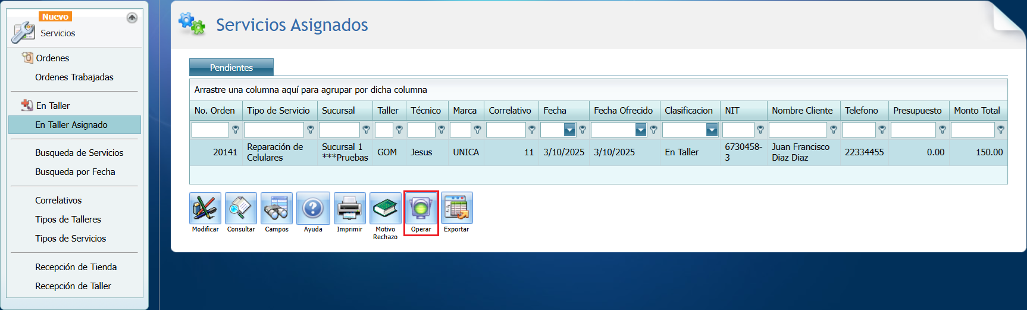This screenshot has height=310, width=1027.
Task: Open Ordenes Trabajadas menu item
Action: (x=74, y=77)
